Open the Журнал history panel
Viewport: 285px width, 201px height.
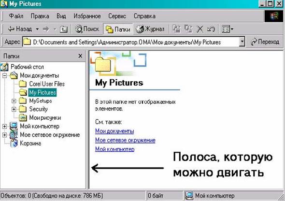pyautogui.click(x=150, y=29)
